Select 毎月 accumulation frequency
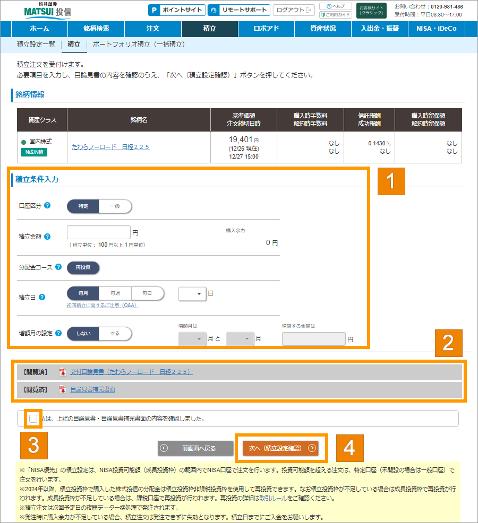Screen dimensions: 478x523 click(83, 293)
